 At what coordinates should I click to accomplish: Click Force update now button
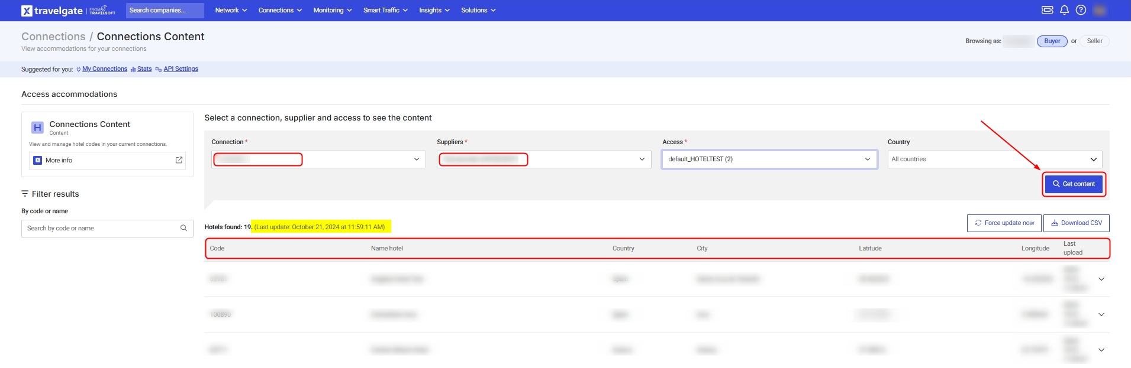[x=1004, y=223]
